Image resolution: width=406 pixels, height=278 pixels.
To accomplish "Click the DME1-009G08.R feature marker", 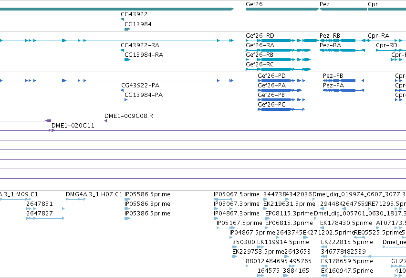I will click(x=105, y=121).
